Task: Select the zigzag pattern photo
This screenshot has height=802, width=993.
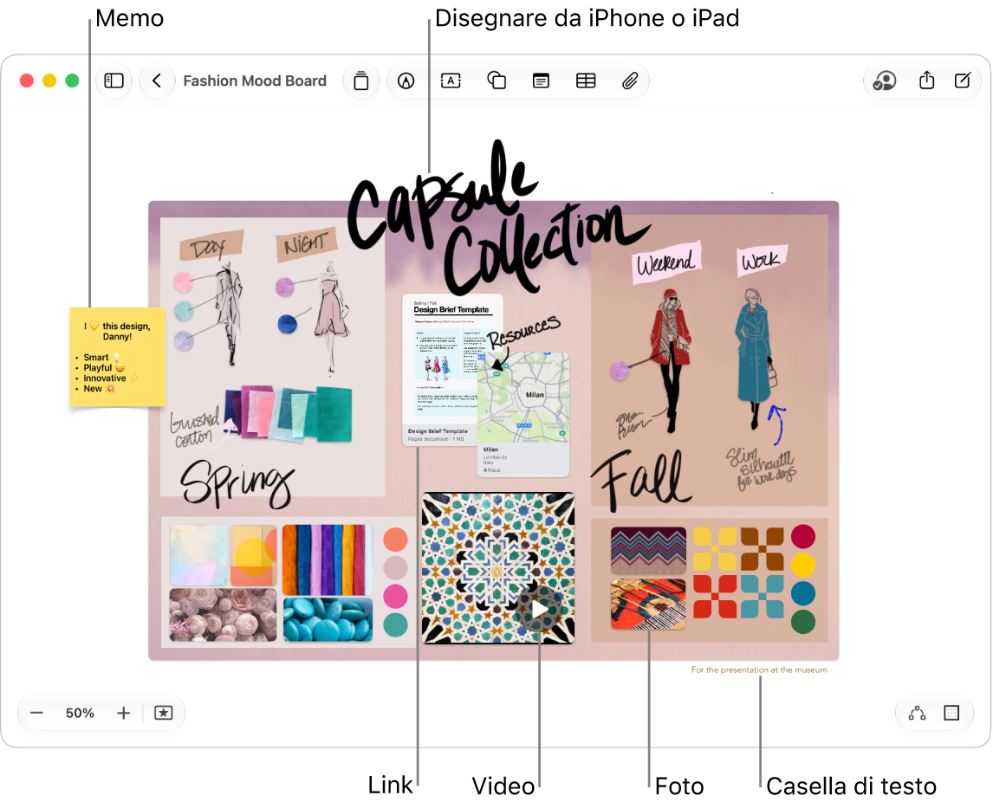Action: (648, 551)
